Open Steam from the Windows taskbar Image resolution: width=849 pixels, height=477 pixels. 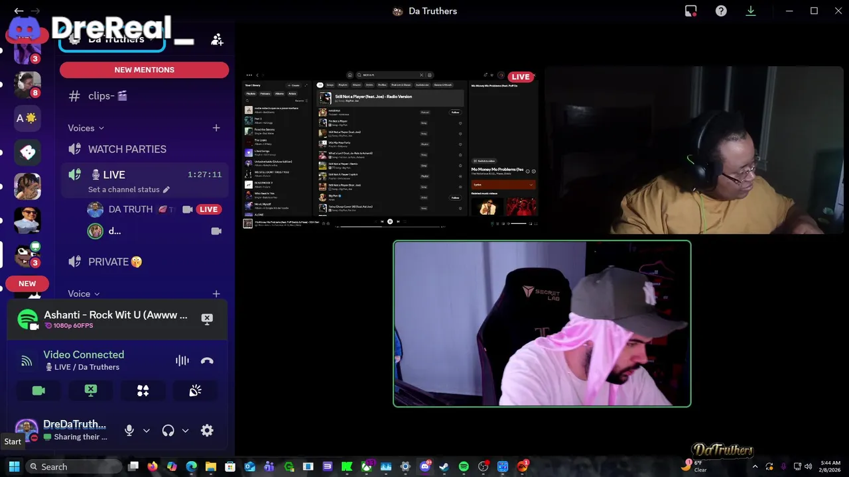[x=444, y=466]
